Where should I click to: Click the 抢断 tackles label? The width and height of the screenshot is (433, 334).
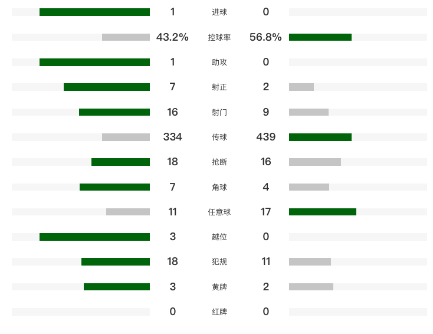coord(219,162)
